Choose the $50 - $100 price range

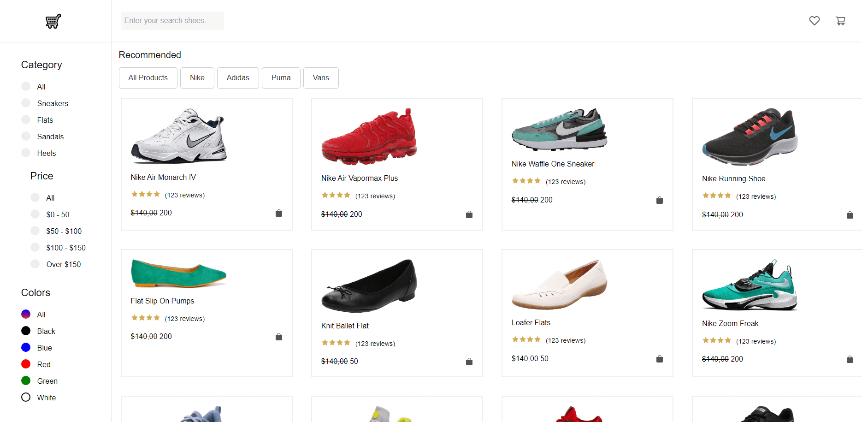pos(35,231)
